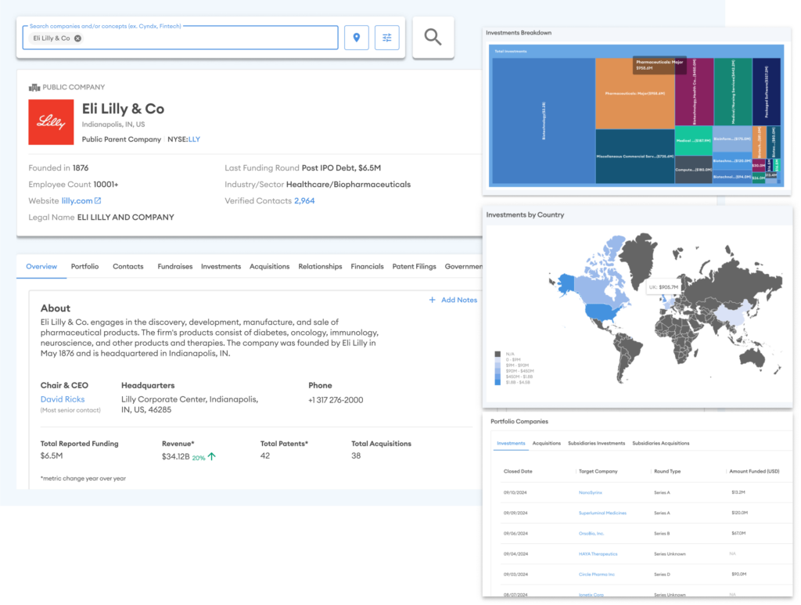801x605 pixels.
Task: Click the Eli Lilly red logo thumbnail
Action: click(51, 122)
